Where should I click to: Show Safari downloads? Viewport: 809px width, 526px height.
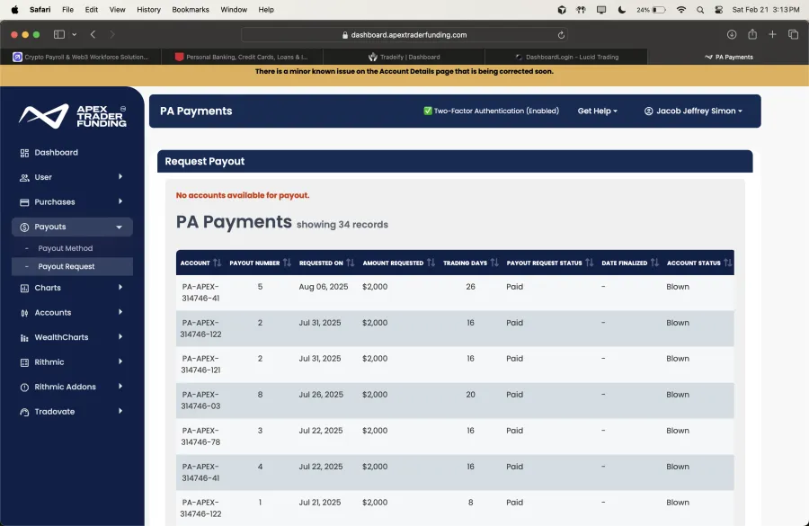coord(732,34)
